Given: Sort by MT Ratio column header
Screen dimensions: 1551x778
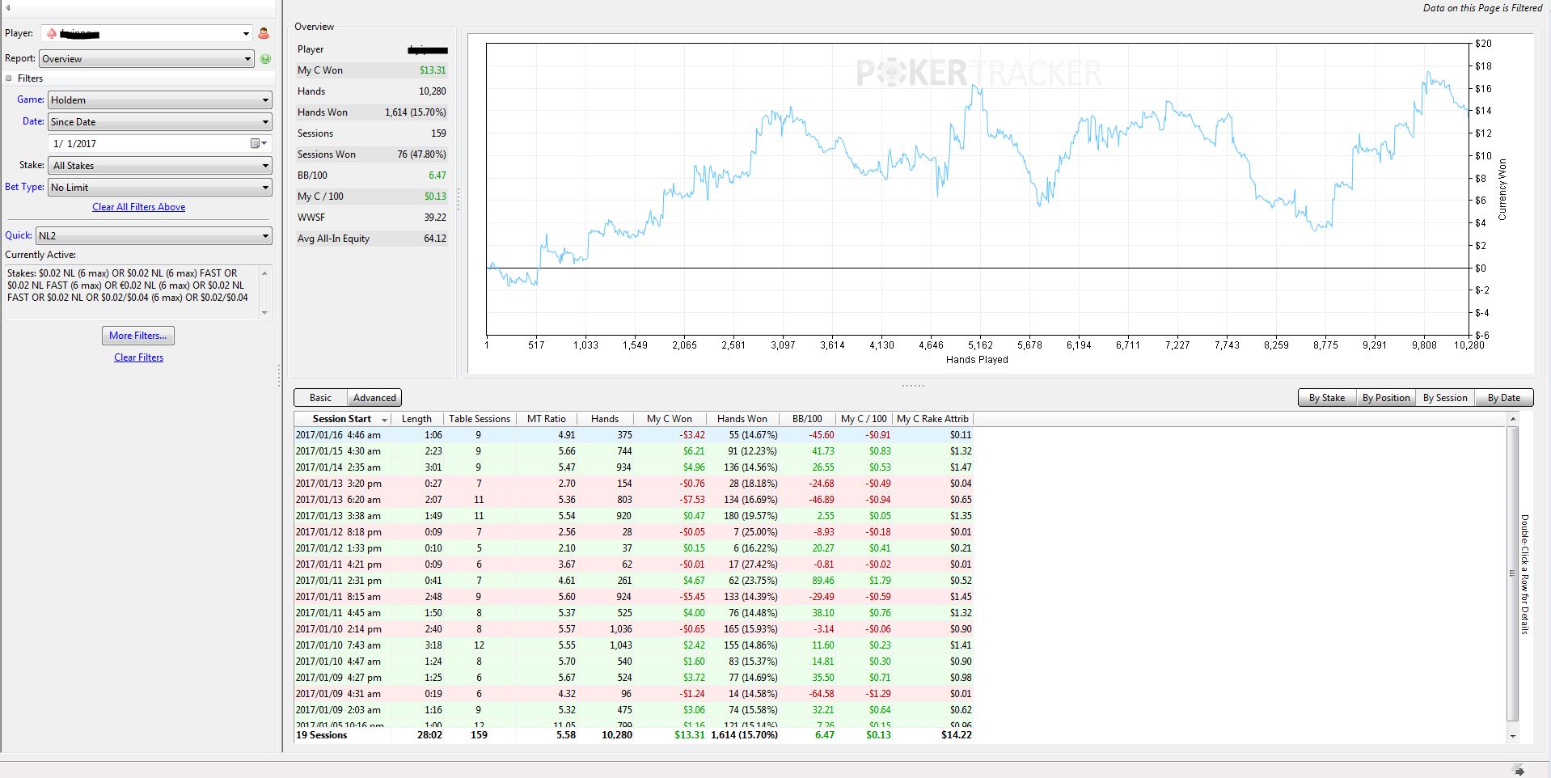Looking at the screenshot, I should [x=547, y=419].
